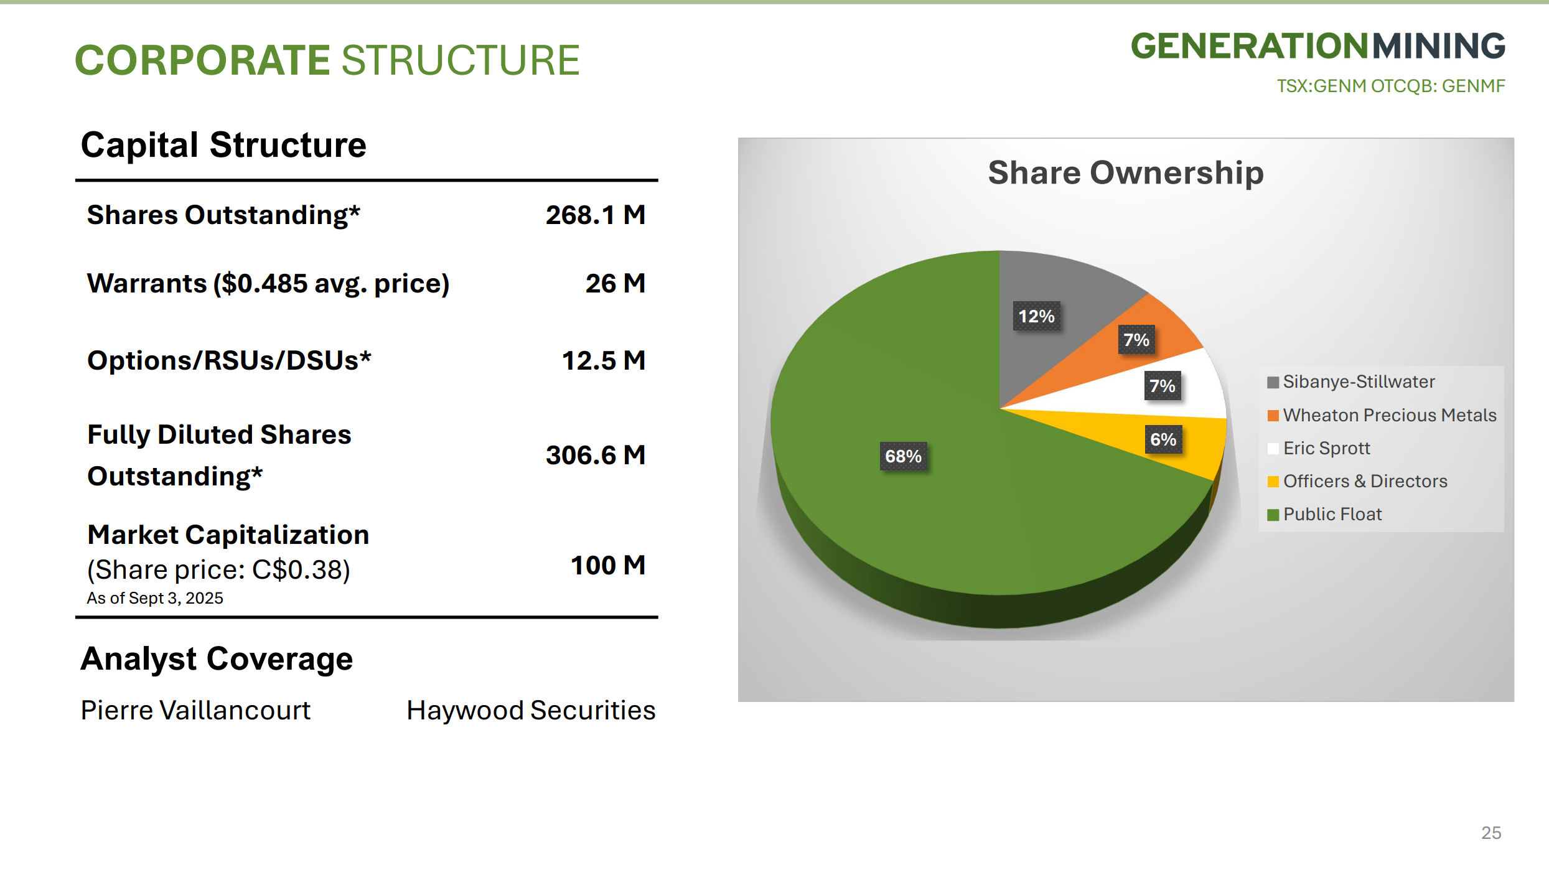Click the 68% pie chart label
Viewport: 1549px width, 870px height.
(903, 456)
